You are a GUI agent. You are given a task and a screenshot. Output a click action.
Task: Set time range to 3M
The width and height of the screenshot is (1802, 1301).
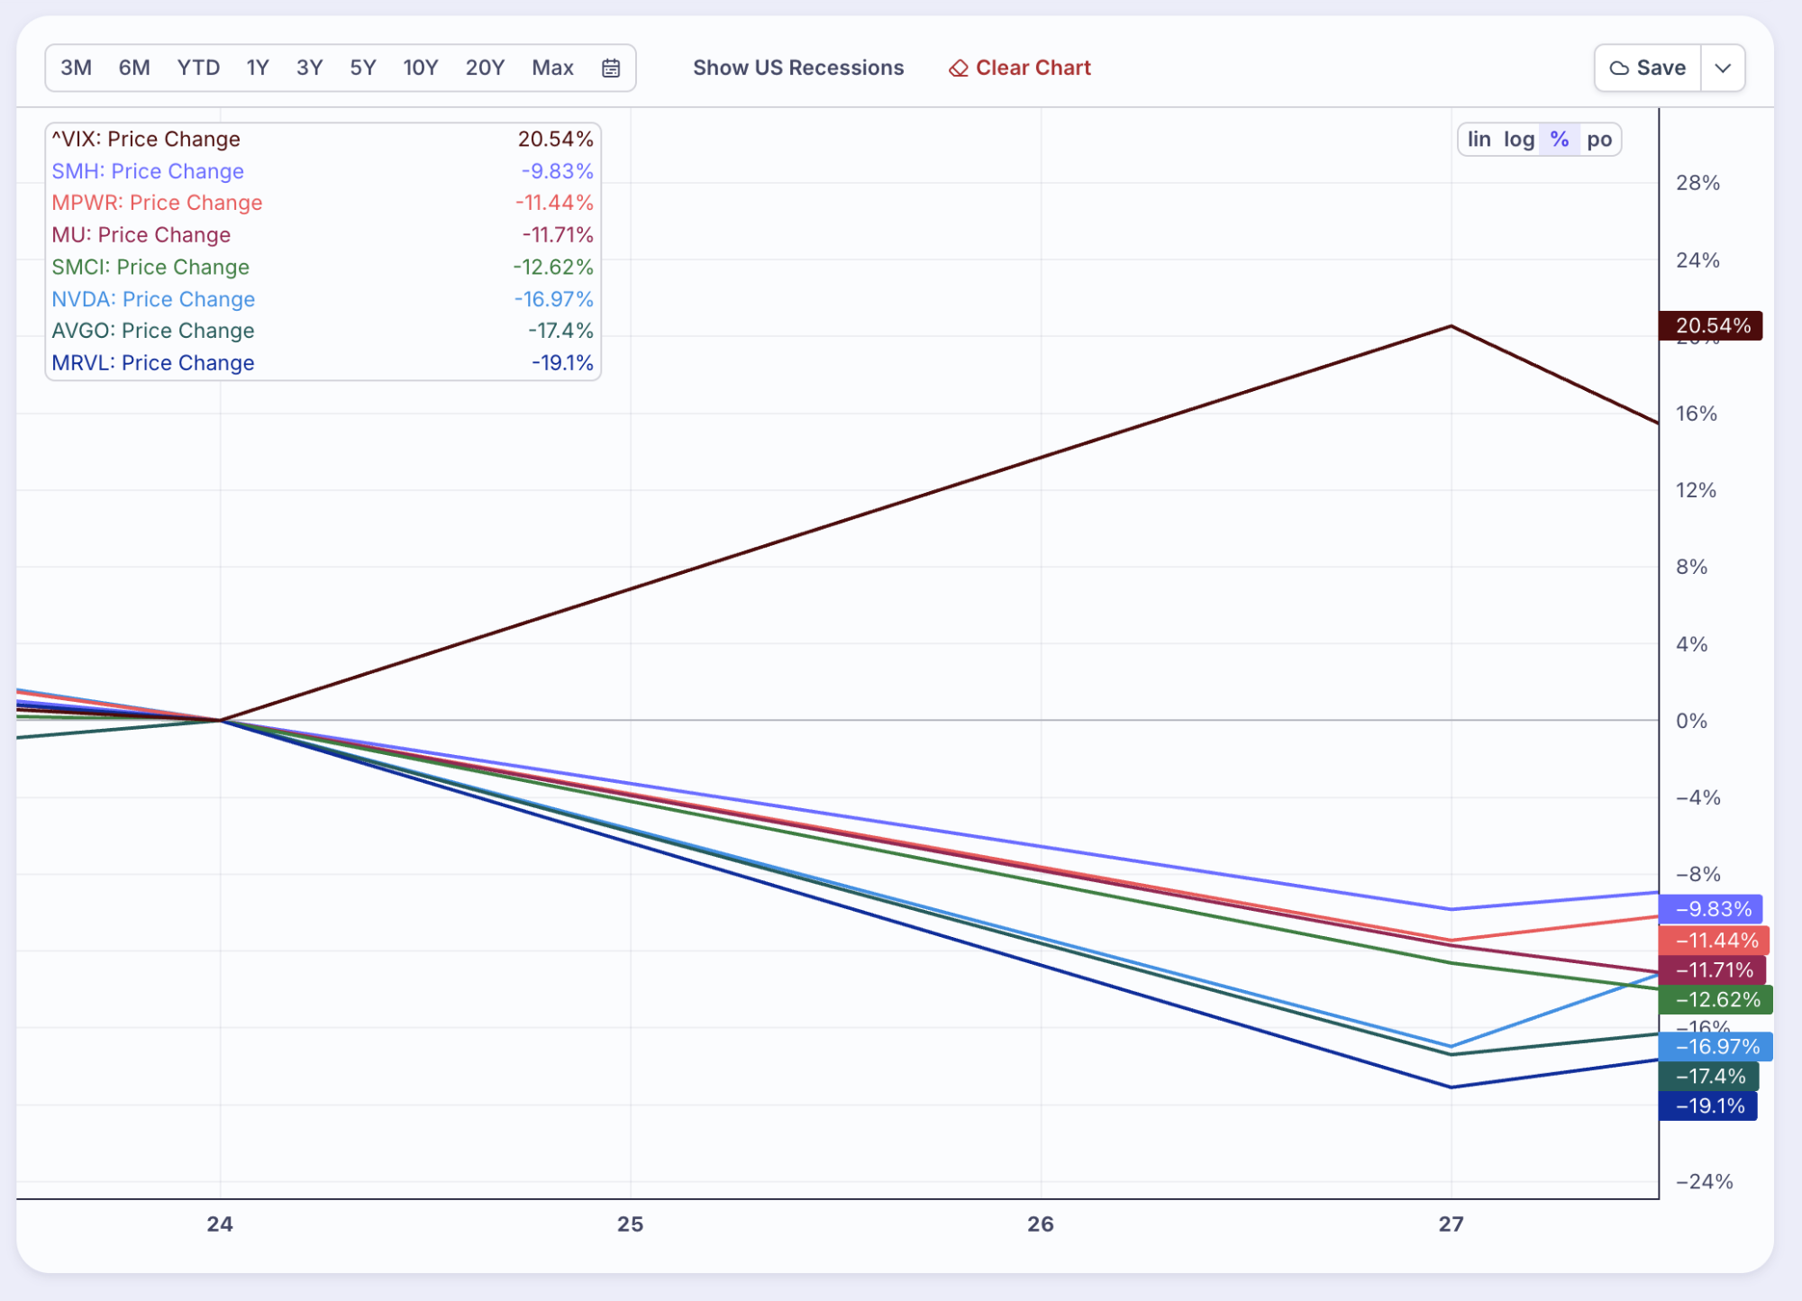77,68
